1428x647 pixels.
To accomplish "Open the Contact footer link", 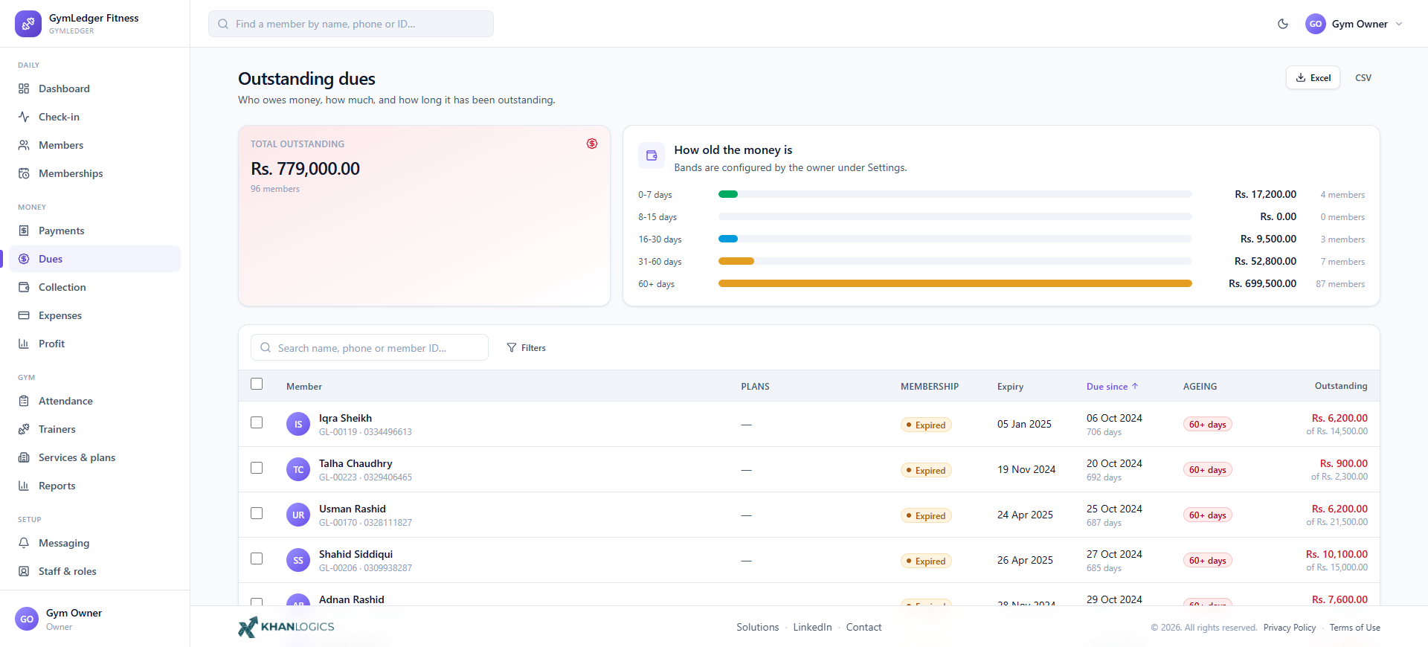I will click(x=863, y=627).
